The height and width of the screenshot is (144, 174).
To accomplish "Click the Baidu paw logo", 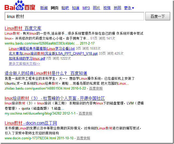I will (x=20, y=5).
